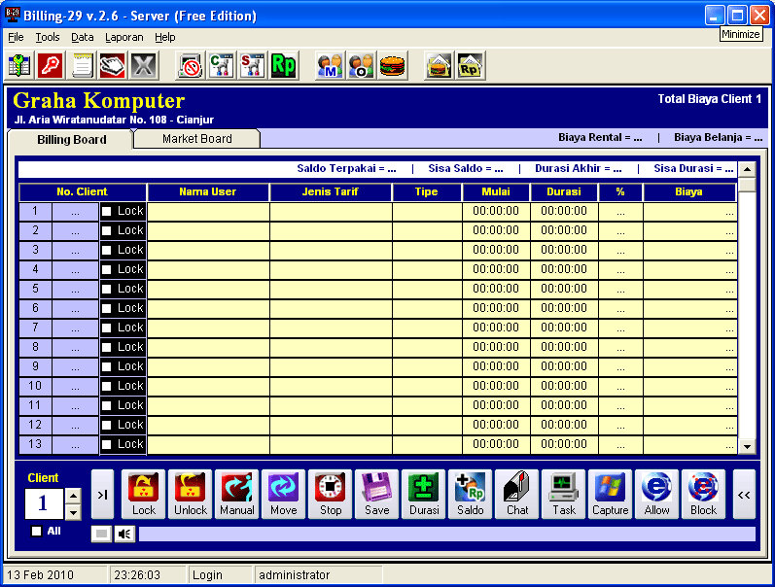Click the Move client button
Screen dimensions: 775x587
[284, 494]
